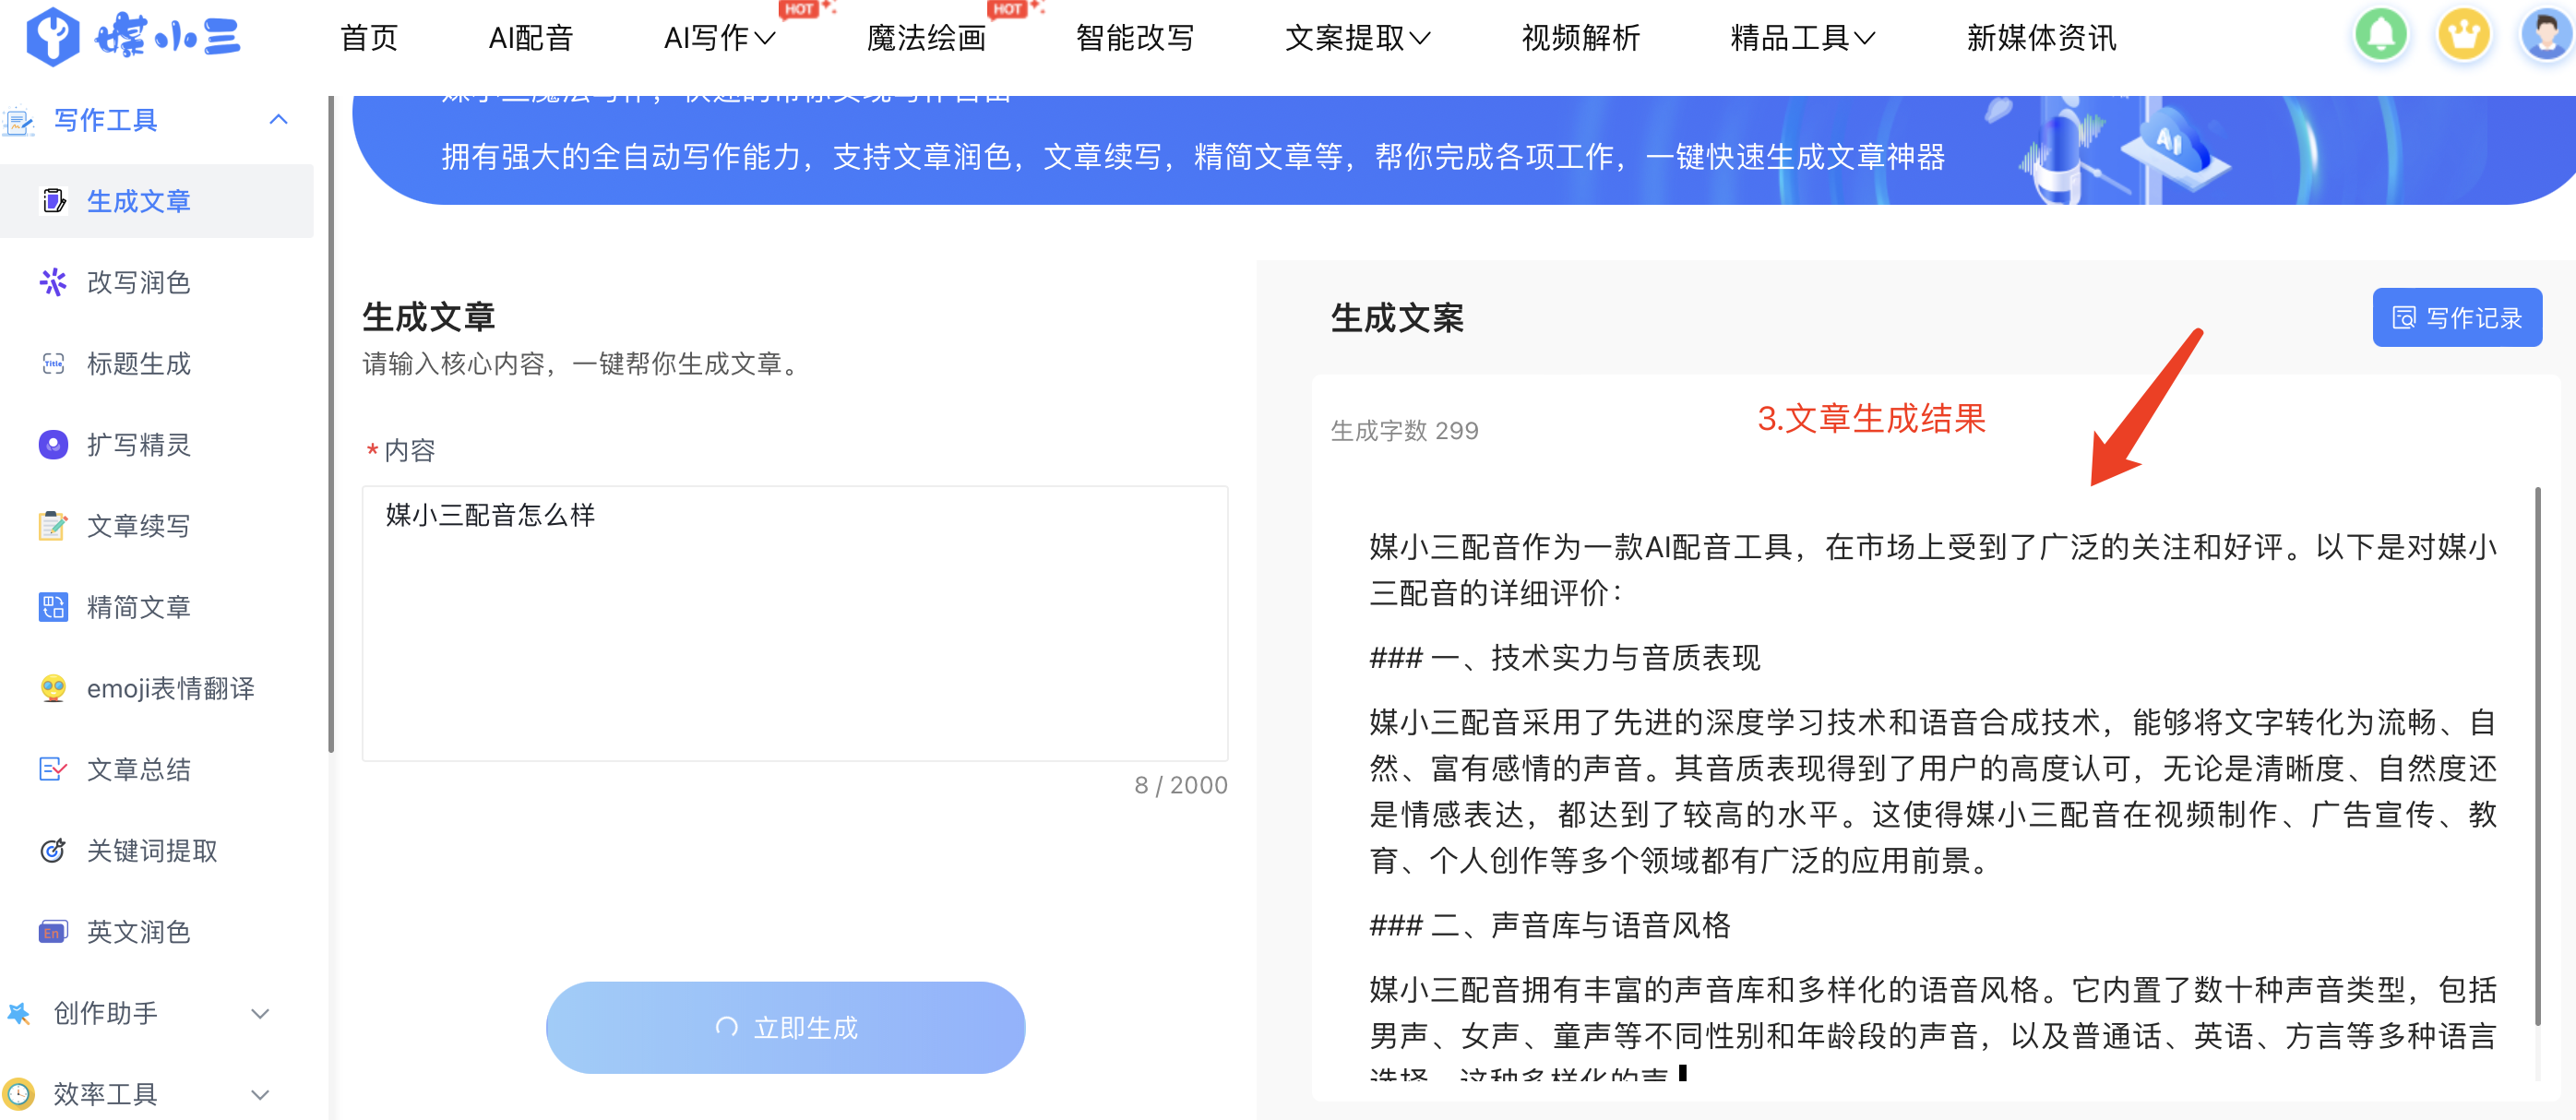Click the result panel scrollbar

[x=2537, y=757]
